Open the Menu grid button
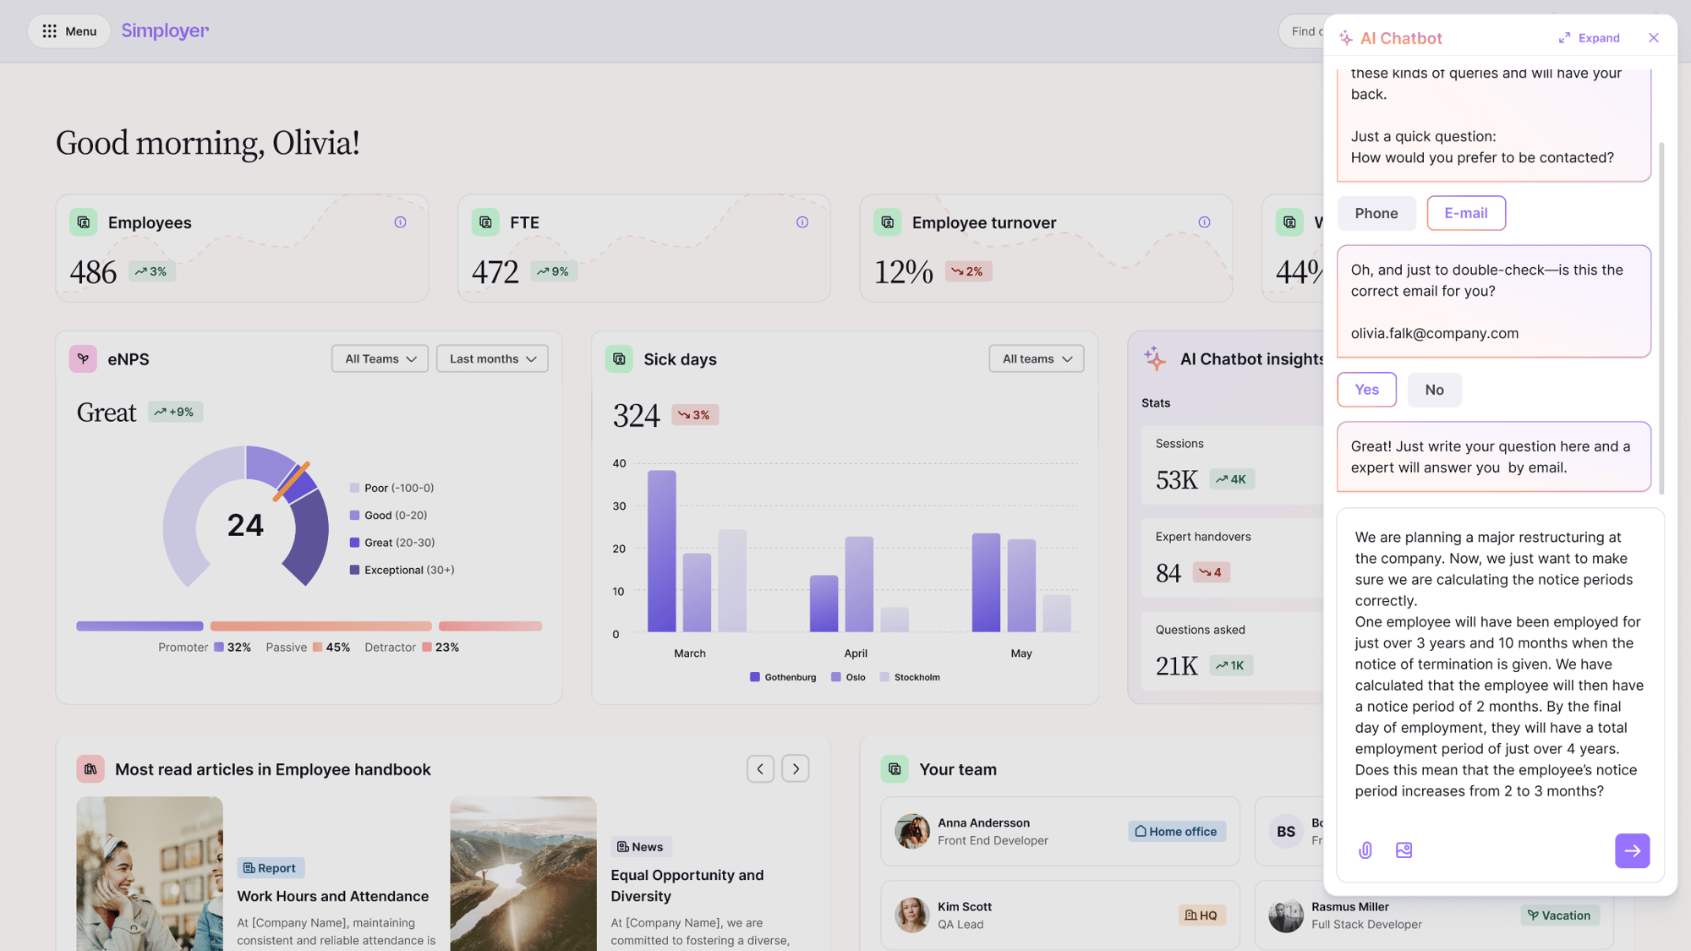The height and width of the screenshot is (951, 1691). click(x=69, y=31)
